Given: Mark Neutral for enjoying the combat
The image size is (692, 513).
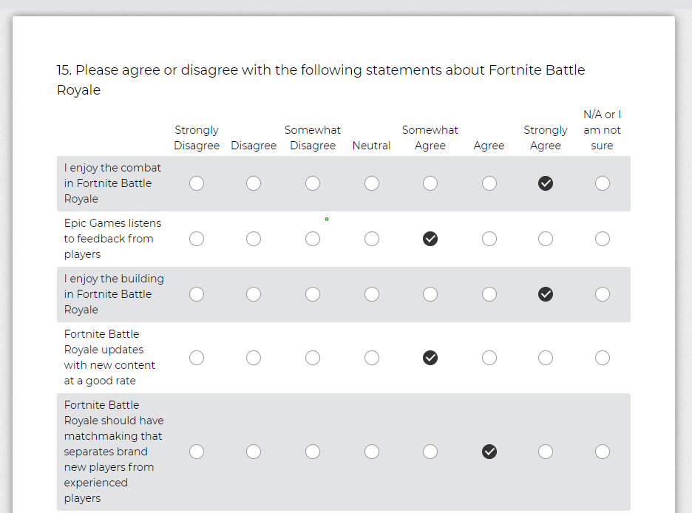Looking at the screenshot, I should tap(372, 183).
